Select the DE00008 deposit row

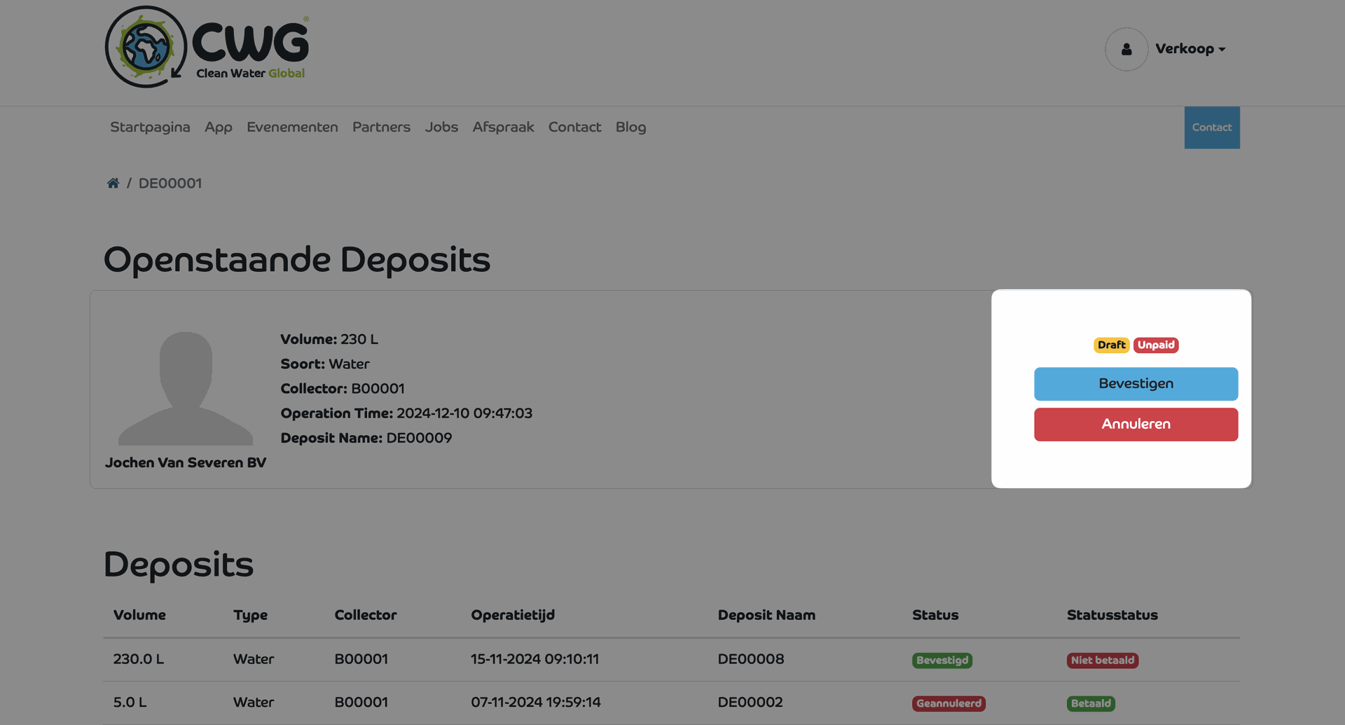(x=750, y=659)
